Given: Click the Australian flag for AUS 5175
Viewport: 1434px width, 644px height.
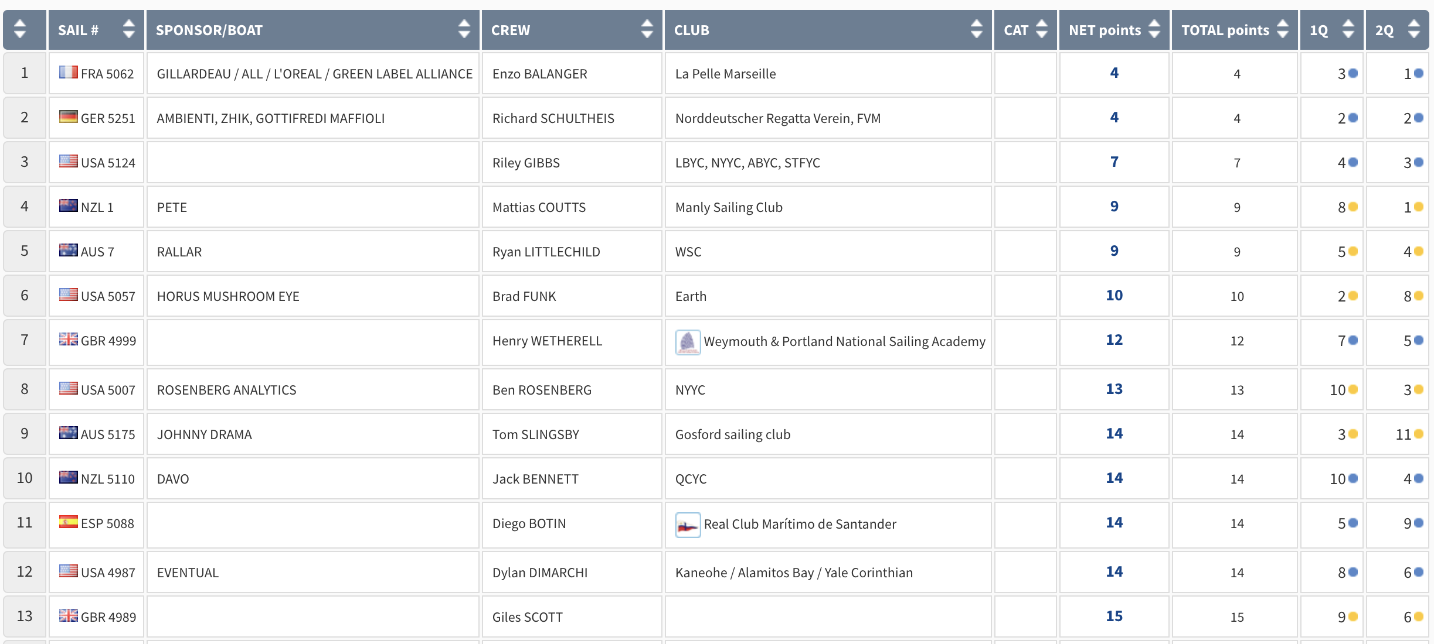Looking at the screenshot, I should click(x=69, y=433).
